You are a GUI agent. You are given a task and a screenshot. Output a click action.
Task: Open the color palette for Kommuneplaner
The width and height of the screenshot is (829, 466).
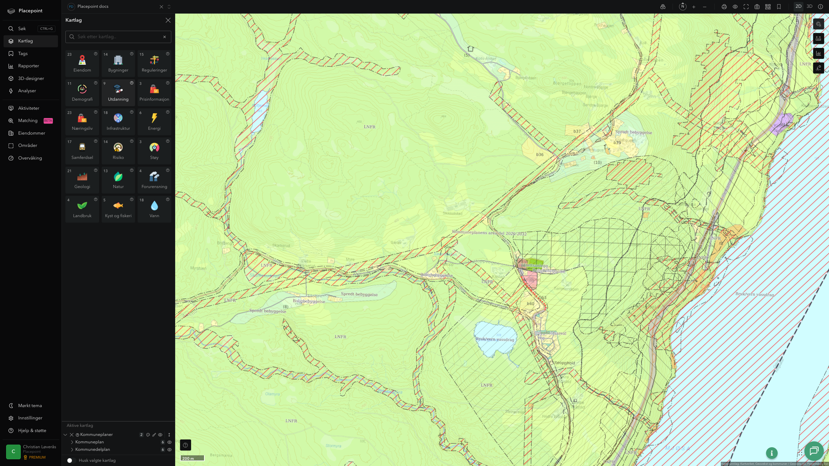(x=148, y=435)
